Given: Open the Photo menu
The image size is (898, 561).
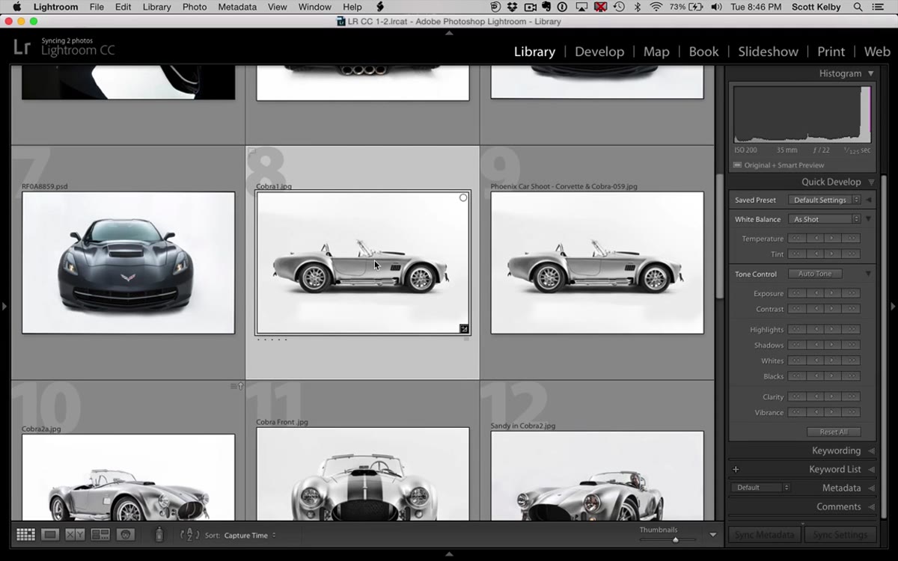Looking at the screenshot, I should point(195,7).
